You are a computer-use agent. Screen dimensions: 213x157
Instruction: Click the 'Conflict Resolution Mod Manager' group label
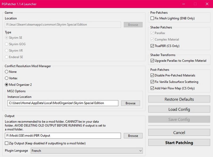click(28, 66)
